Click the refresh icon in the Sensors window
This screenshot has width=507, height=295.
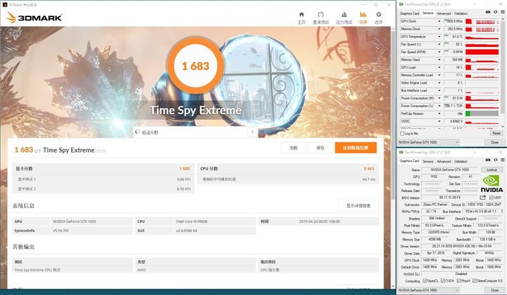496,12
